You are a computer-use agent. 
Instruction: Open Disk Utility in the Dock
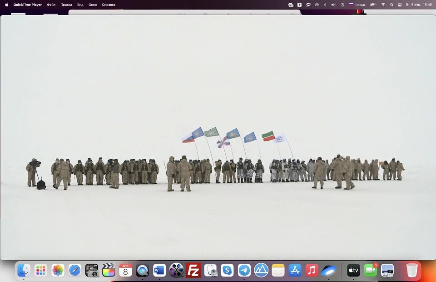pos(210,270)
